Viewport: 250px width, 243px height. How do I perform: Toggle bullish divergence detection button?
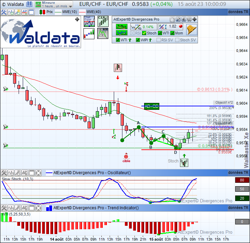[x=122, y=33]
